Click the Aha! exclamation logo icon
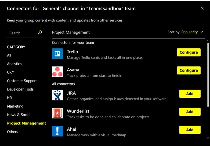210x146 pixels. 57,131
